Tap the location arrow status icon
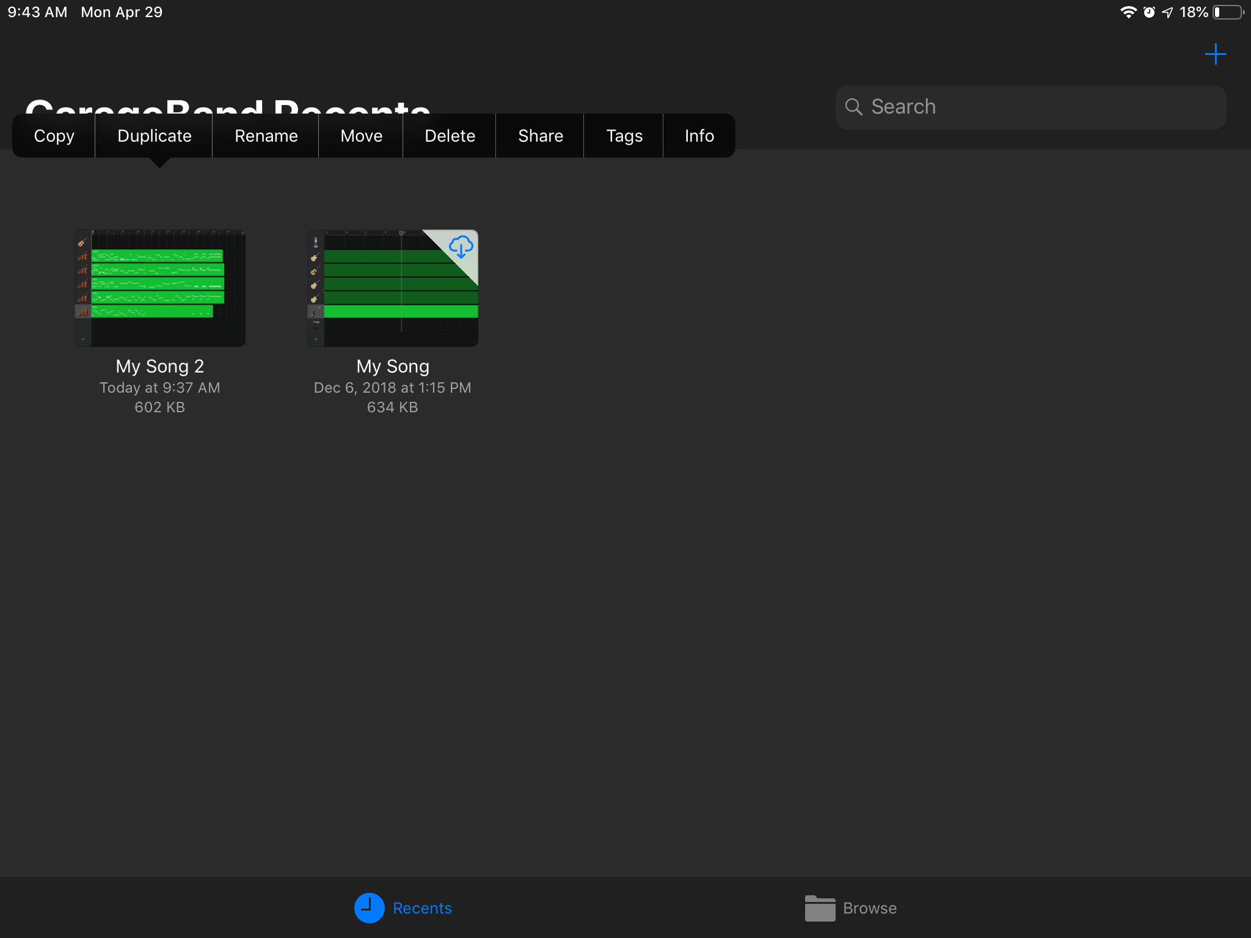Viewport: 1251px width, 938px height. point(1167,12)
